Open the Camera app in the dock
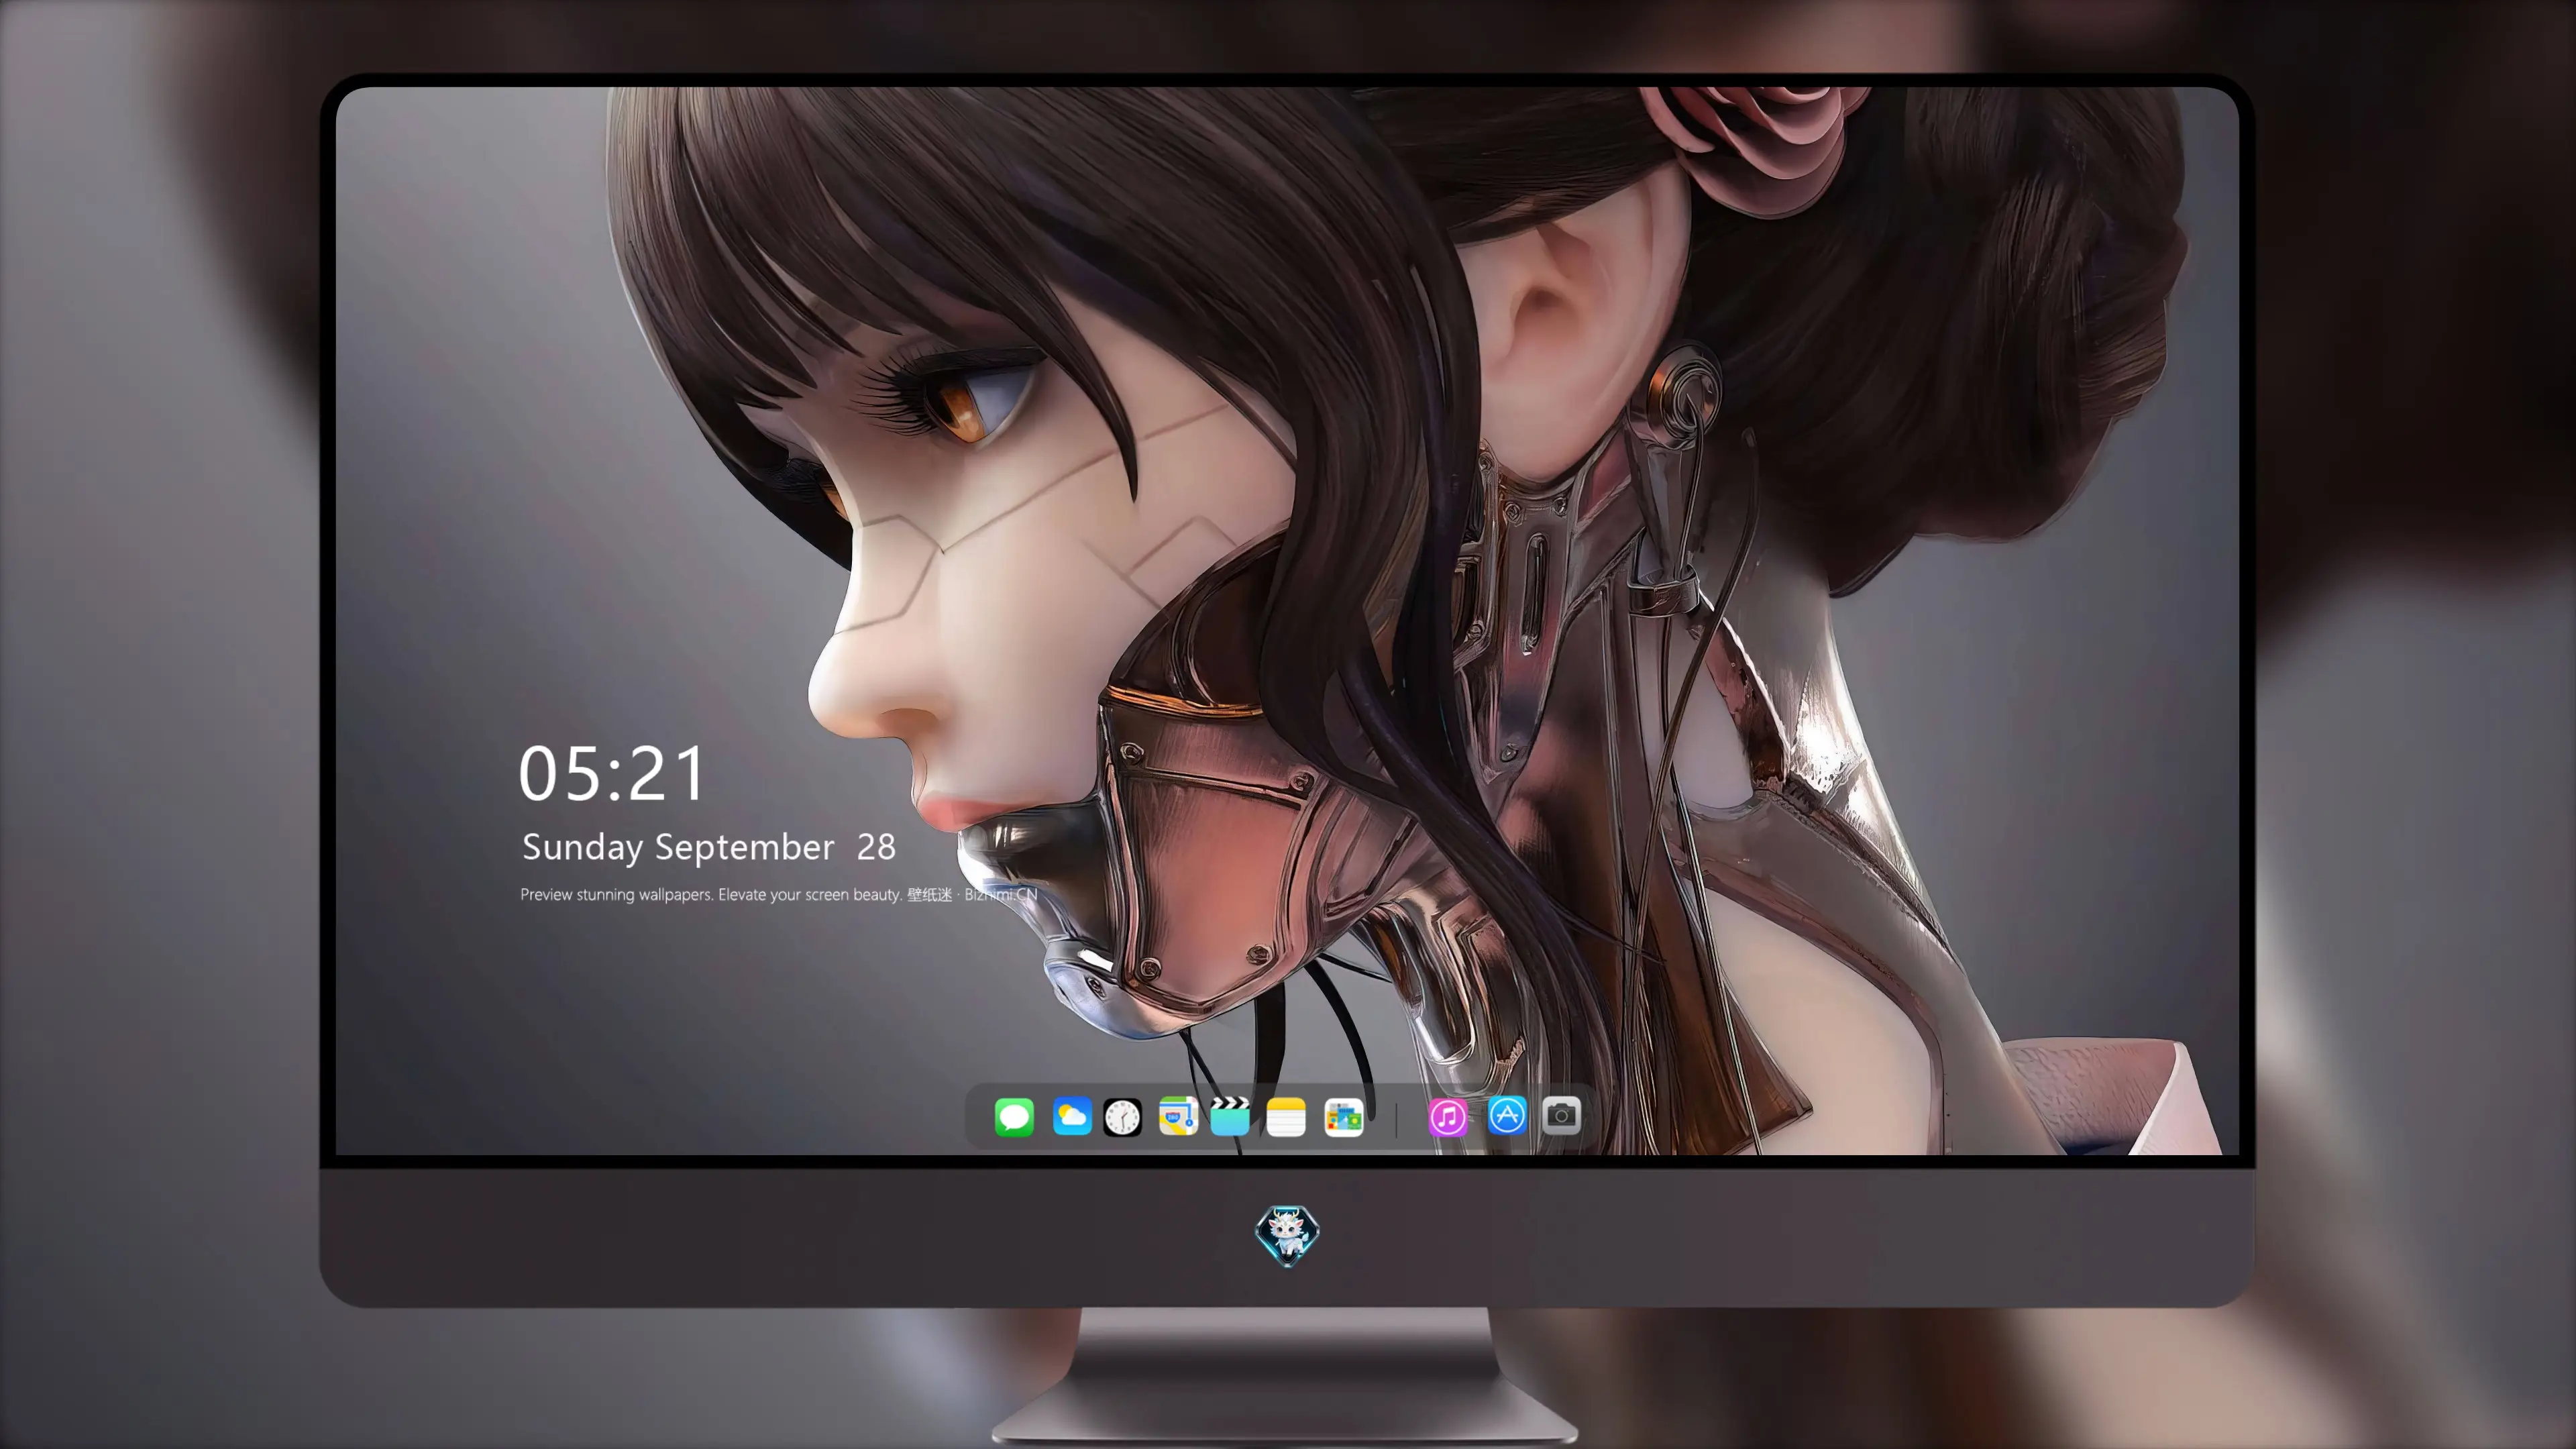 click(1561, 1116)
